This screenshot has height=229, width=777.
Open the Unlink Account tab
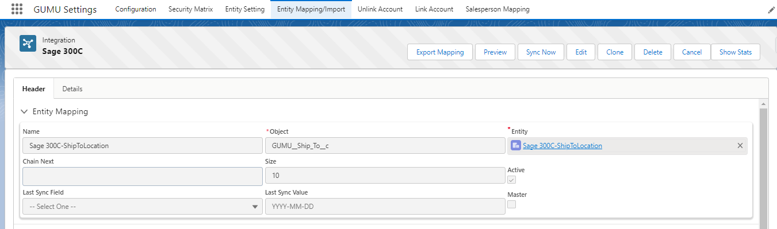pyautogui.click(x=380, y=9)
